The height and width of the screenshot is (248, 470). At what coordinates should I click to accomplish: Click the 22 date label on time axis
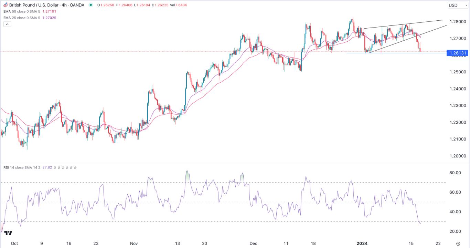438,243
